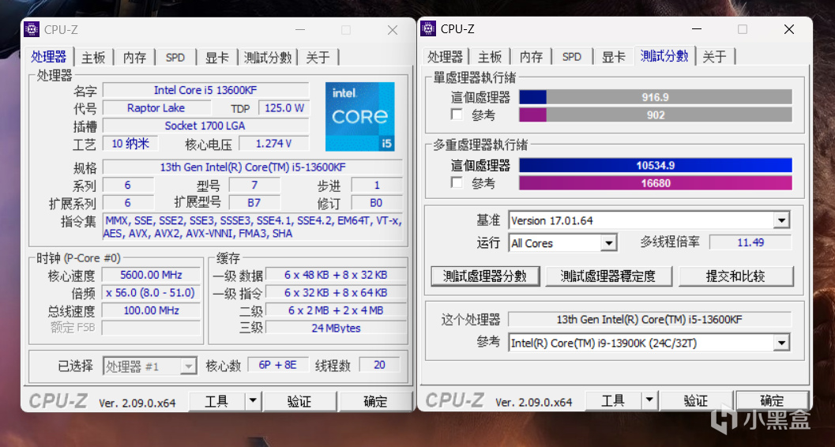
Task: Select 測試分數 tab in right window
Action: point(664,56)
